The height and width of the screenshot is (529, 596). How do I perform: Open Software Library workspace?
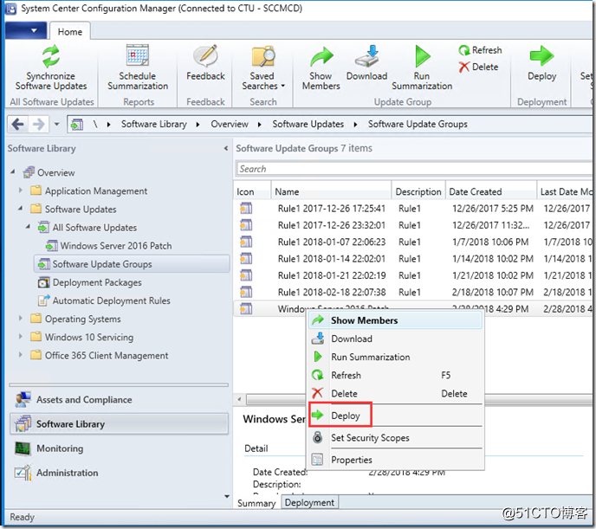pos(119,424)
